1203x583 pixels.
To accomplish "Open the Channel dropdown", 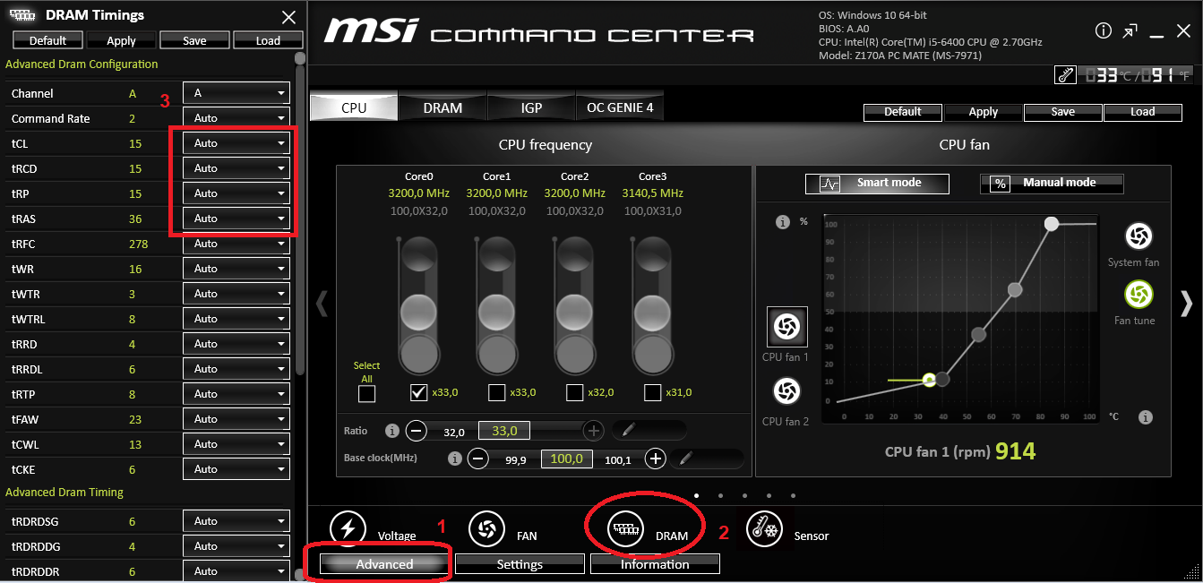I will (x=236, y=93).
